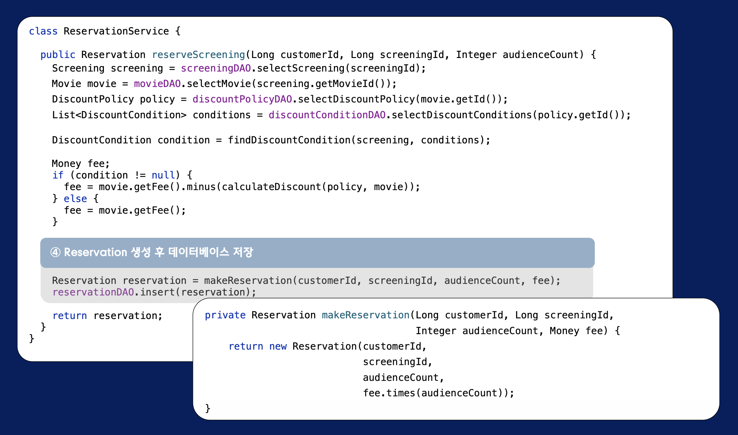Click the null keyword in if condition
The height and width of the screenshot is (435, 738).
[x=163, y=175]
